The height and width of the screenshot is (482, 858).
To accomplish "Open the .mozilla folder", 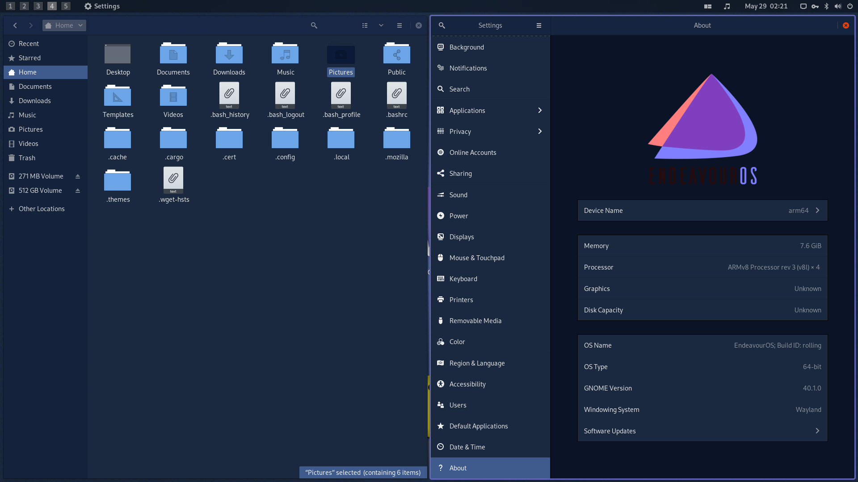I will (x=397, y=138).
